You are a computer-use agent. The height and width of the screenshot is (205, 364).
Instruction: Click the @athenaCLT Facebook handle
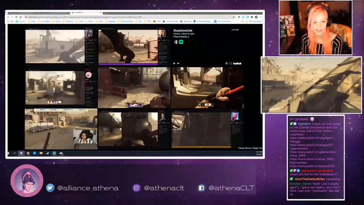[x=231, y=188]
